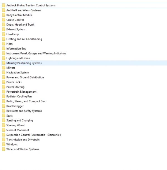
Task: Click the Restraints and Safety Systems folder icon
Action: tap(4, 111)
